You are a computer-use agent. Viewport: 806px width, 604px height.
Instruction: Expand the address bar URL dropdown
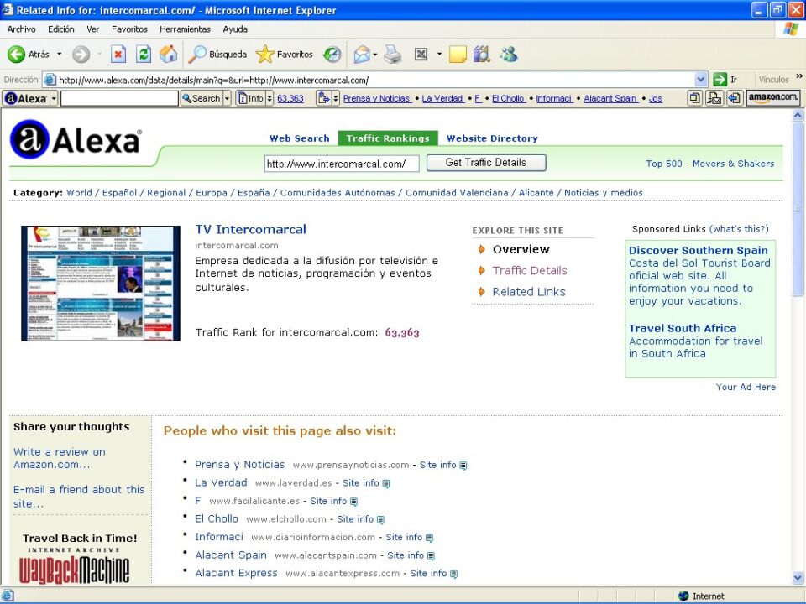pyautogui.click(x=701, y=80)
